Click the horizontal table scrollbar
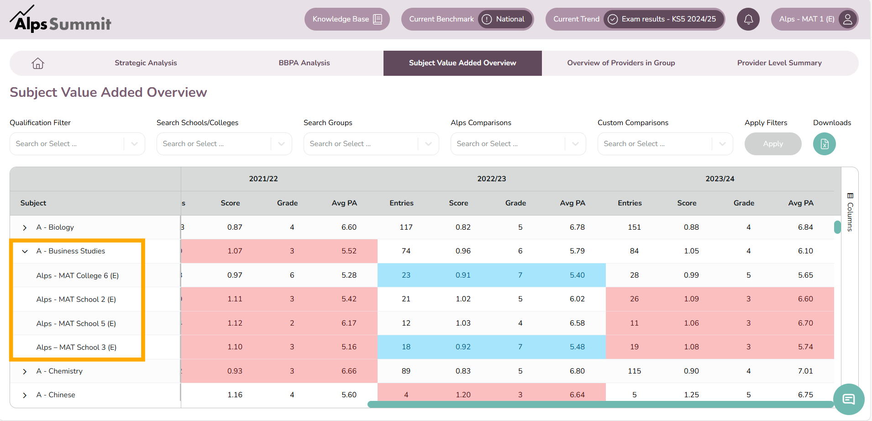Viewport: 872px width, 421px height. pos(600,404)
